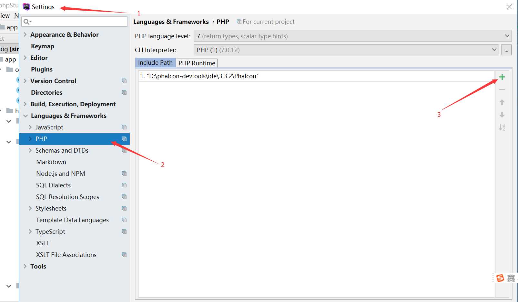This screenshot has width=518, height=302.
Task: Remove selected include path with minus icon
Action: tap(502, 90)
